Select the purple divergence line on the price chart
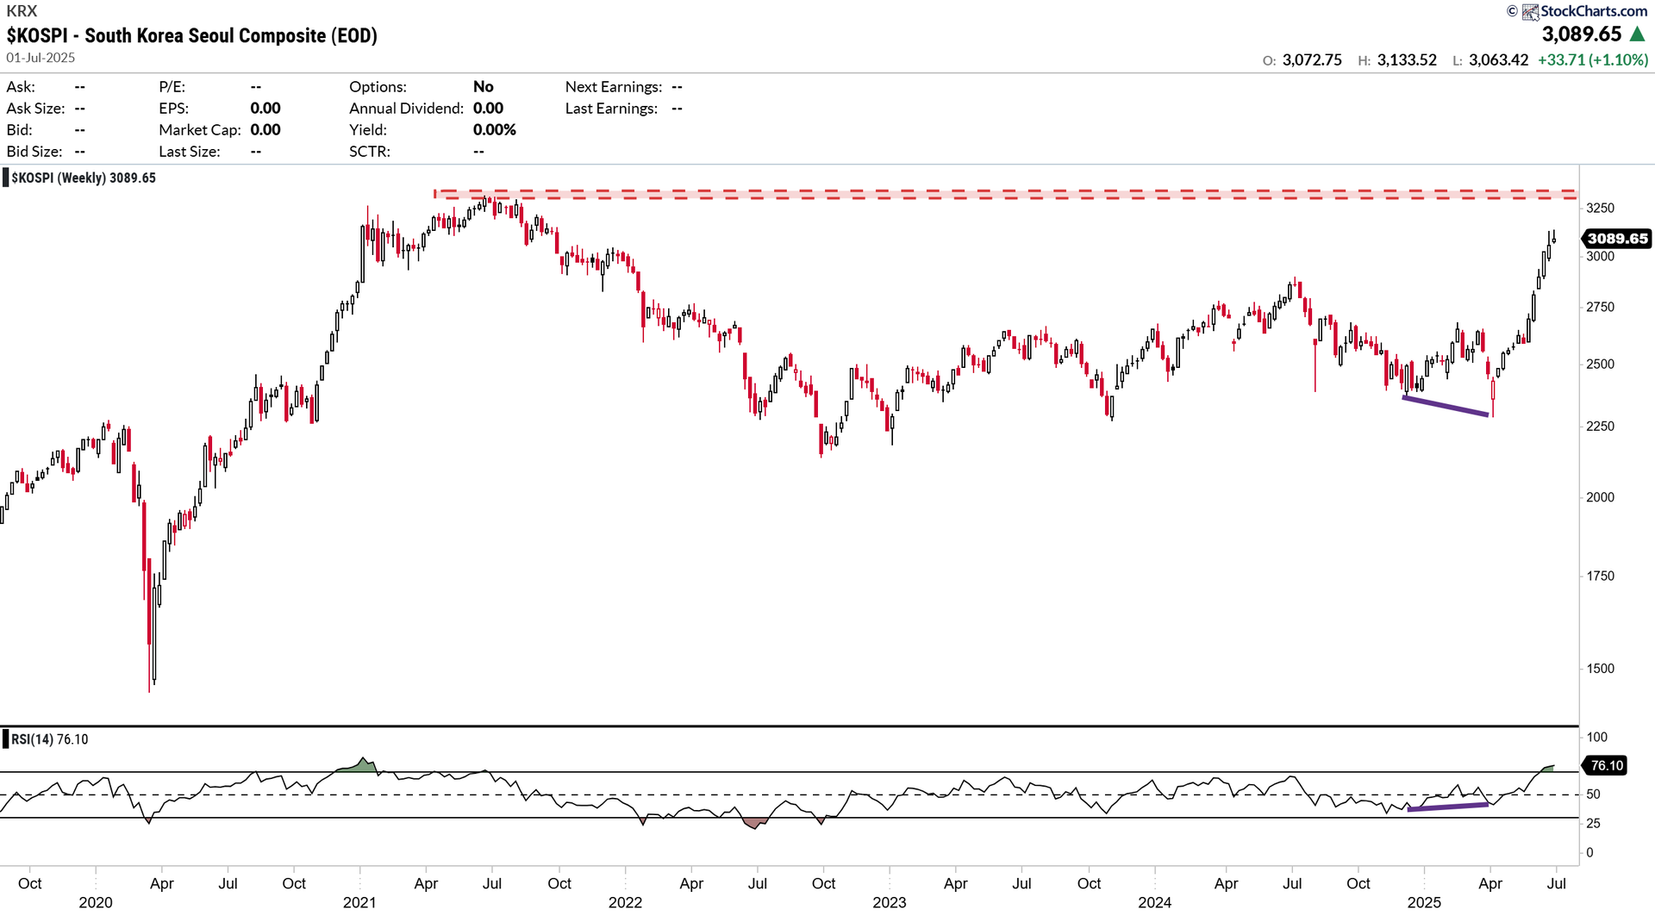1655x916 pixels. click(x=1446, y=406)
